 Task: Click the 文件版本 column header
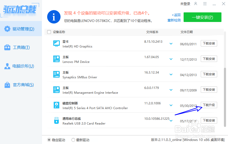coord(152,32)
